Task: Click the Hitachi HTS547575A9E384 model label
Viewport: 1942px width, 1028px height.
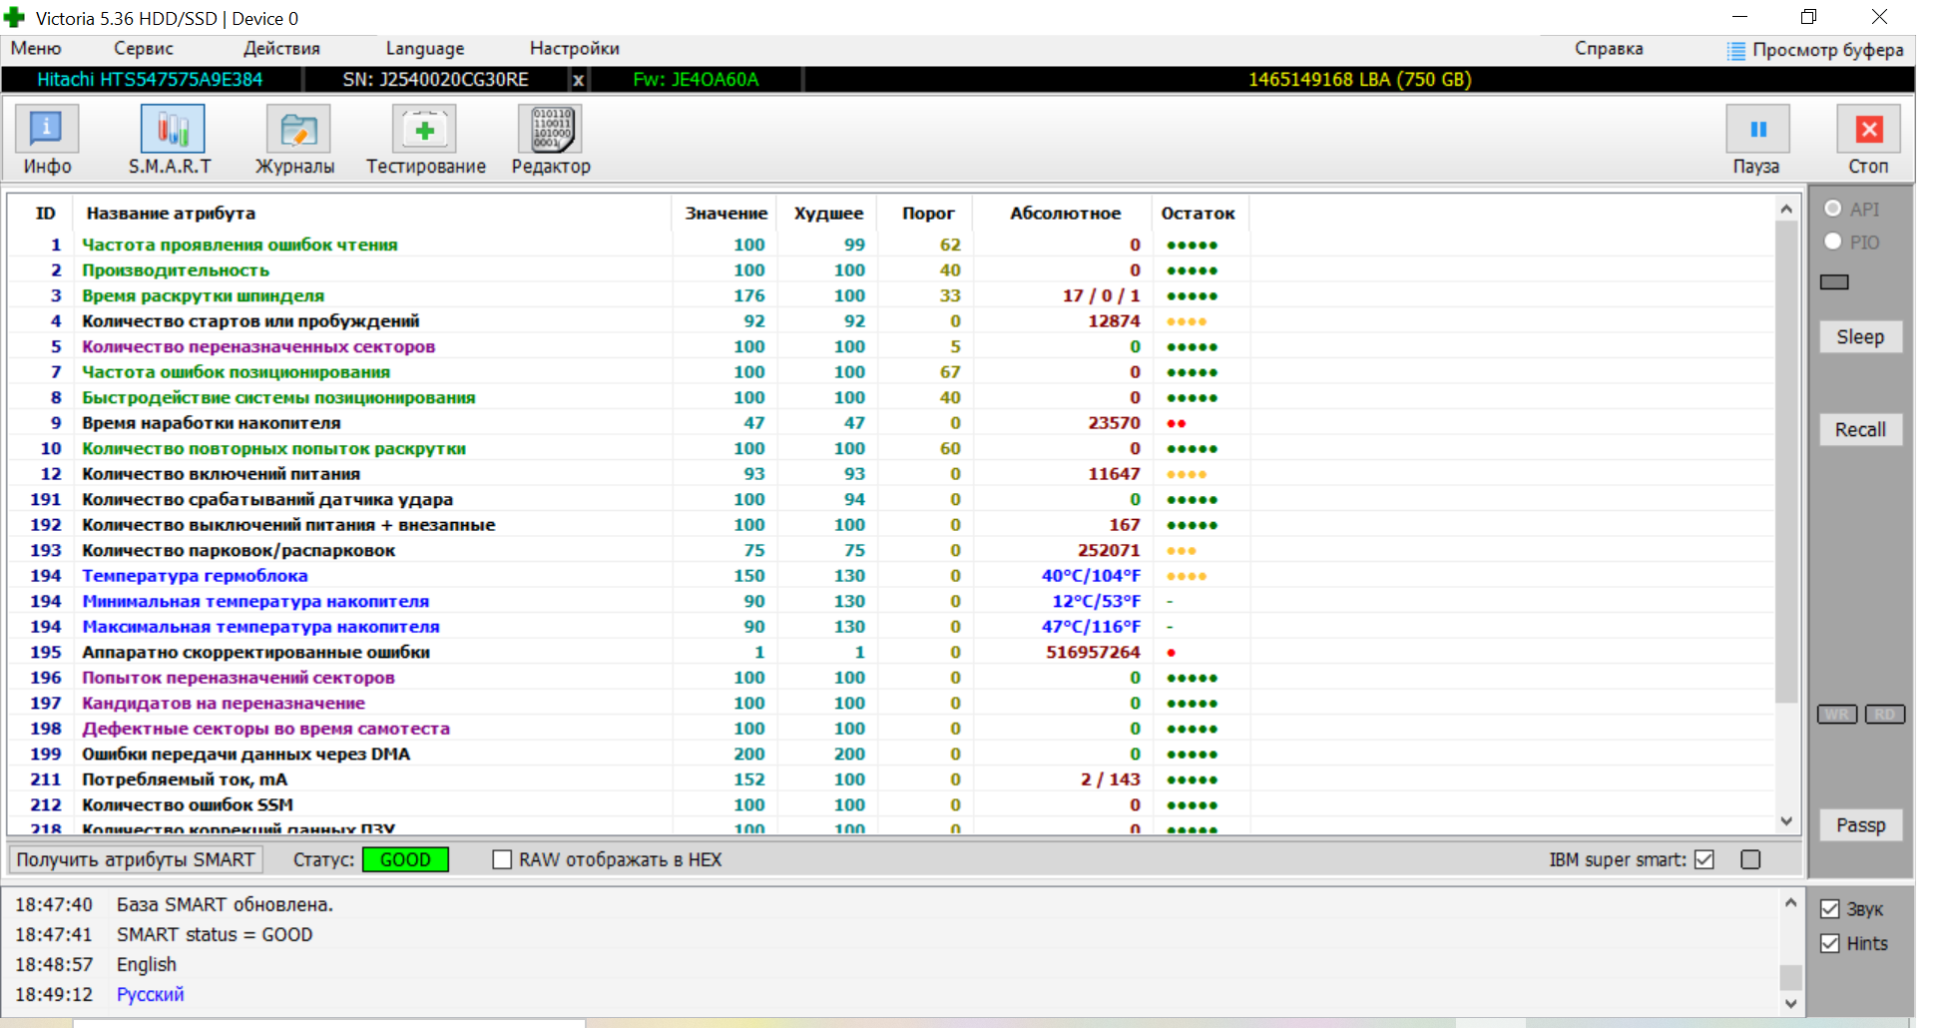Action: [150, 80]
